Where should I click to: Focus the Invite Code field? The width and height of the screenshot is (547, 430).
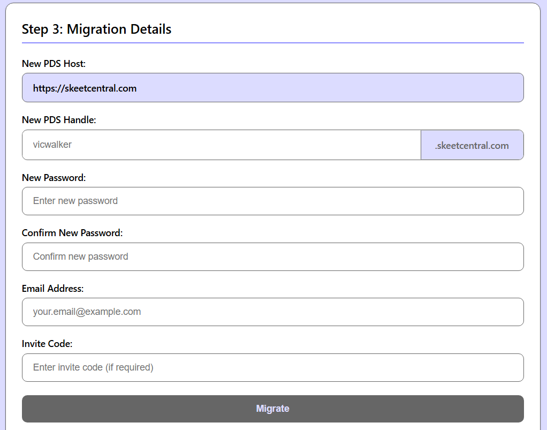272,368
